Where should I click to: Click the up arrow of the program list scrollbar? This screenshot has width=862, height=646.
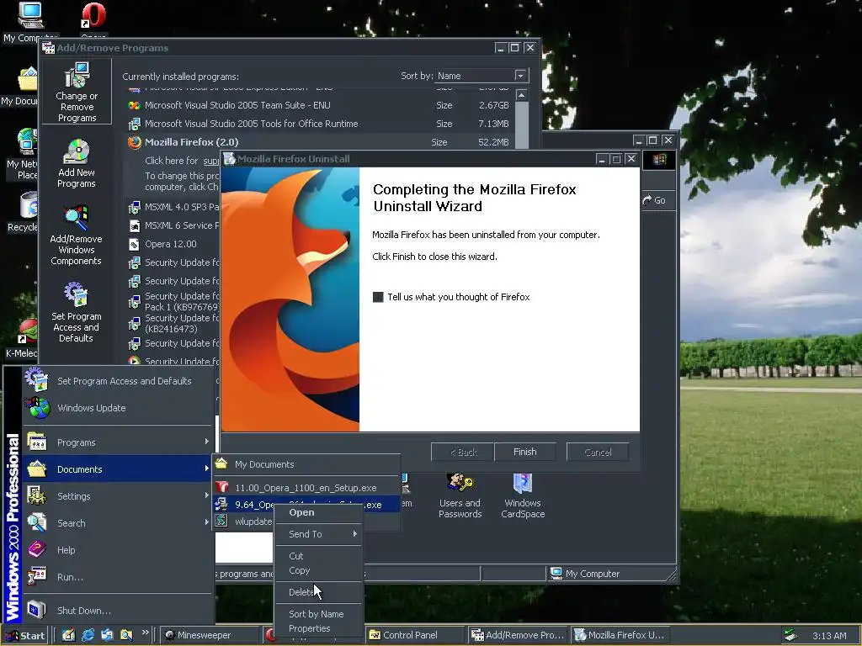coord(521,95)
